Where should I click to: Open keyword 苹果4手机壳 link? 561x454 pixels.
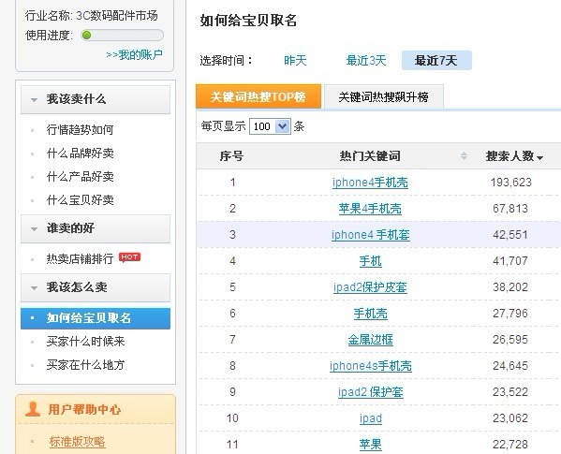(370, 209)
